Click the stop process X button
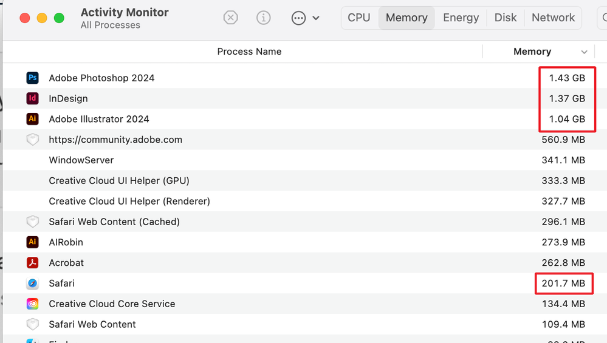607x343 pixels. pos(231,18)
